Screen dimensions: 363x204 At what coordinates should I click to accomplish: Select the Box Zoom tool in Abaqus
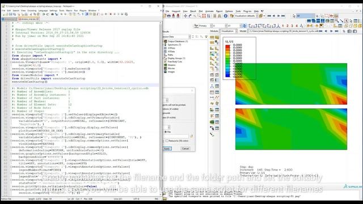[x=199, y=16]
